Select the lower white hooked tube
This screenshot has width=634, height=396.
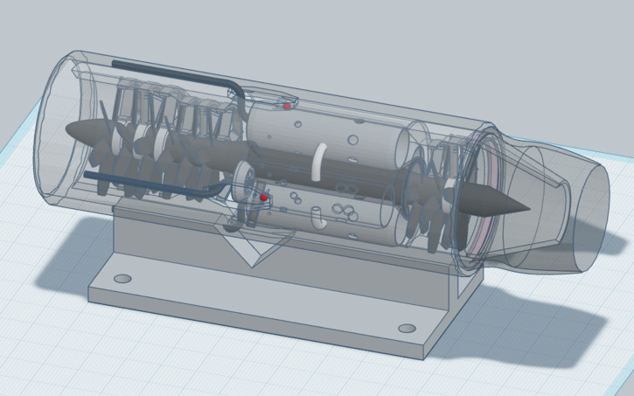(317, 219)
